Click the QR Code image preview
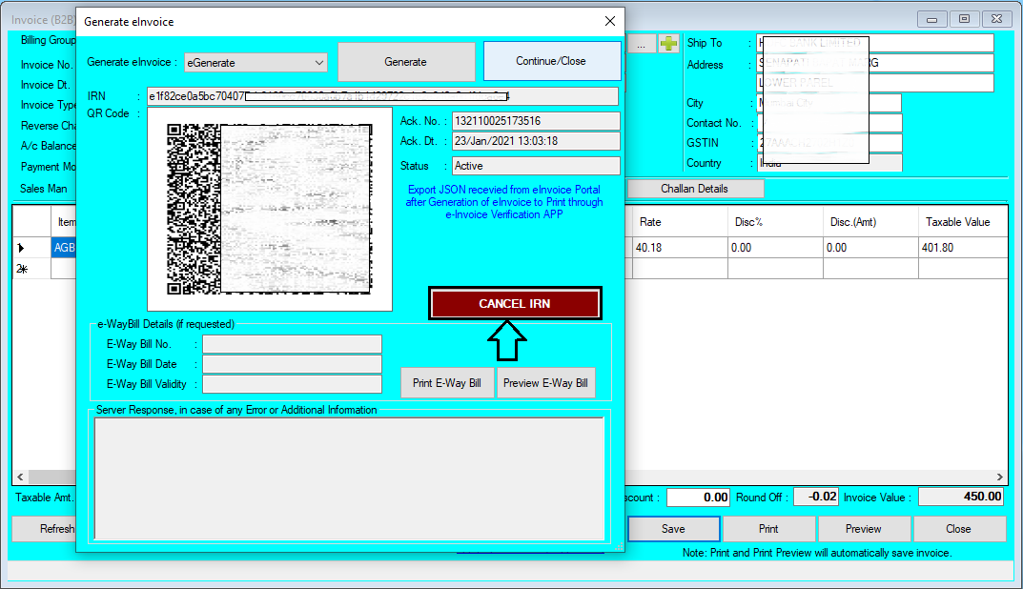1023x589 pixels. [270, 210]
